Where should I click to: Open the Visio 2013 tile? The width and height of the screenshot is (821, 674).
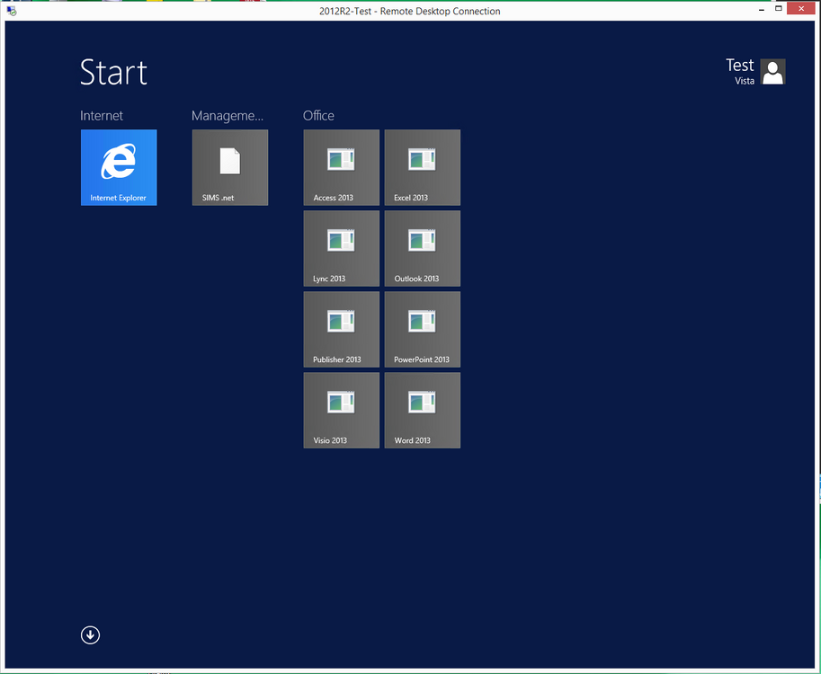pyautogui.click(x=342, y=411)
